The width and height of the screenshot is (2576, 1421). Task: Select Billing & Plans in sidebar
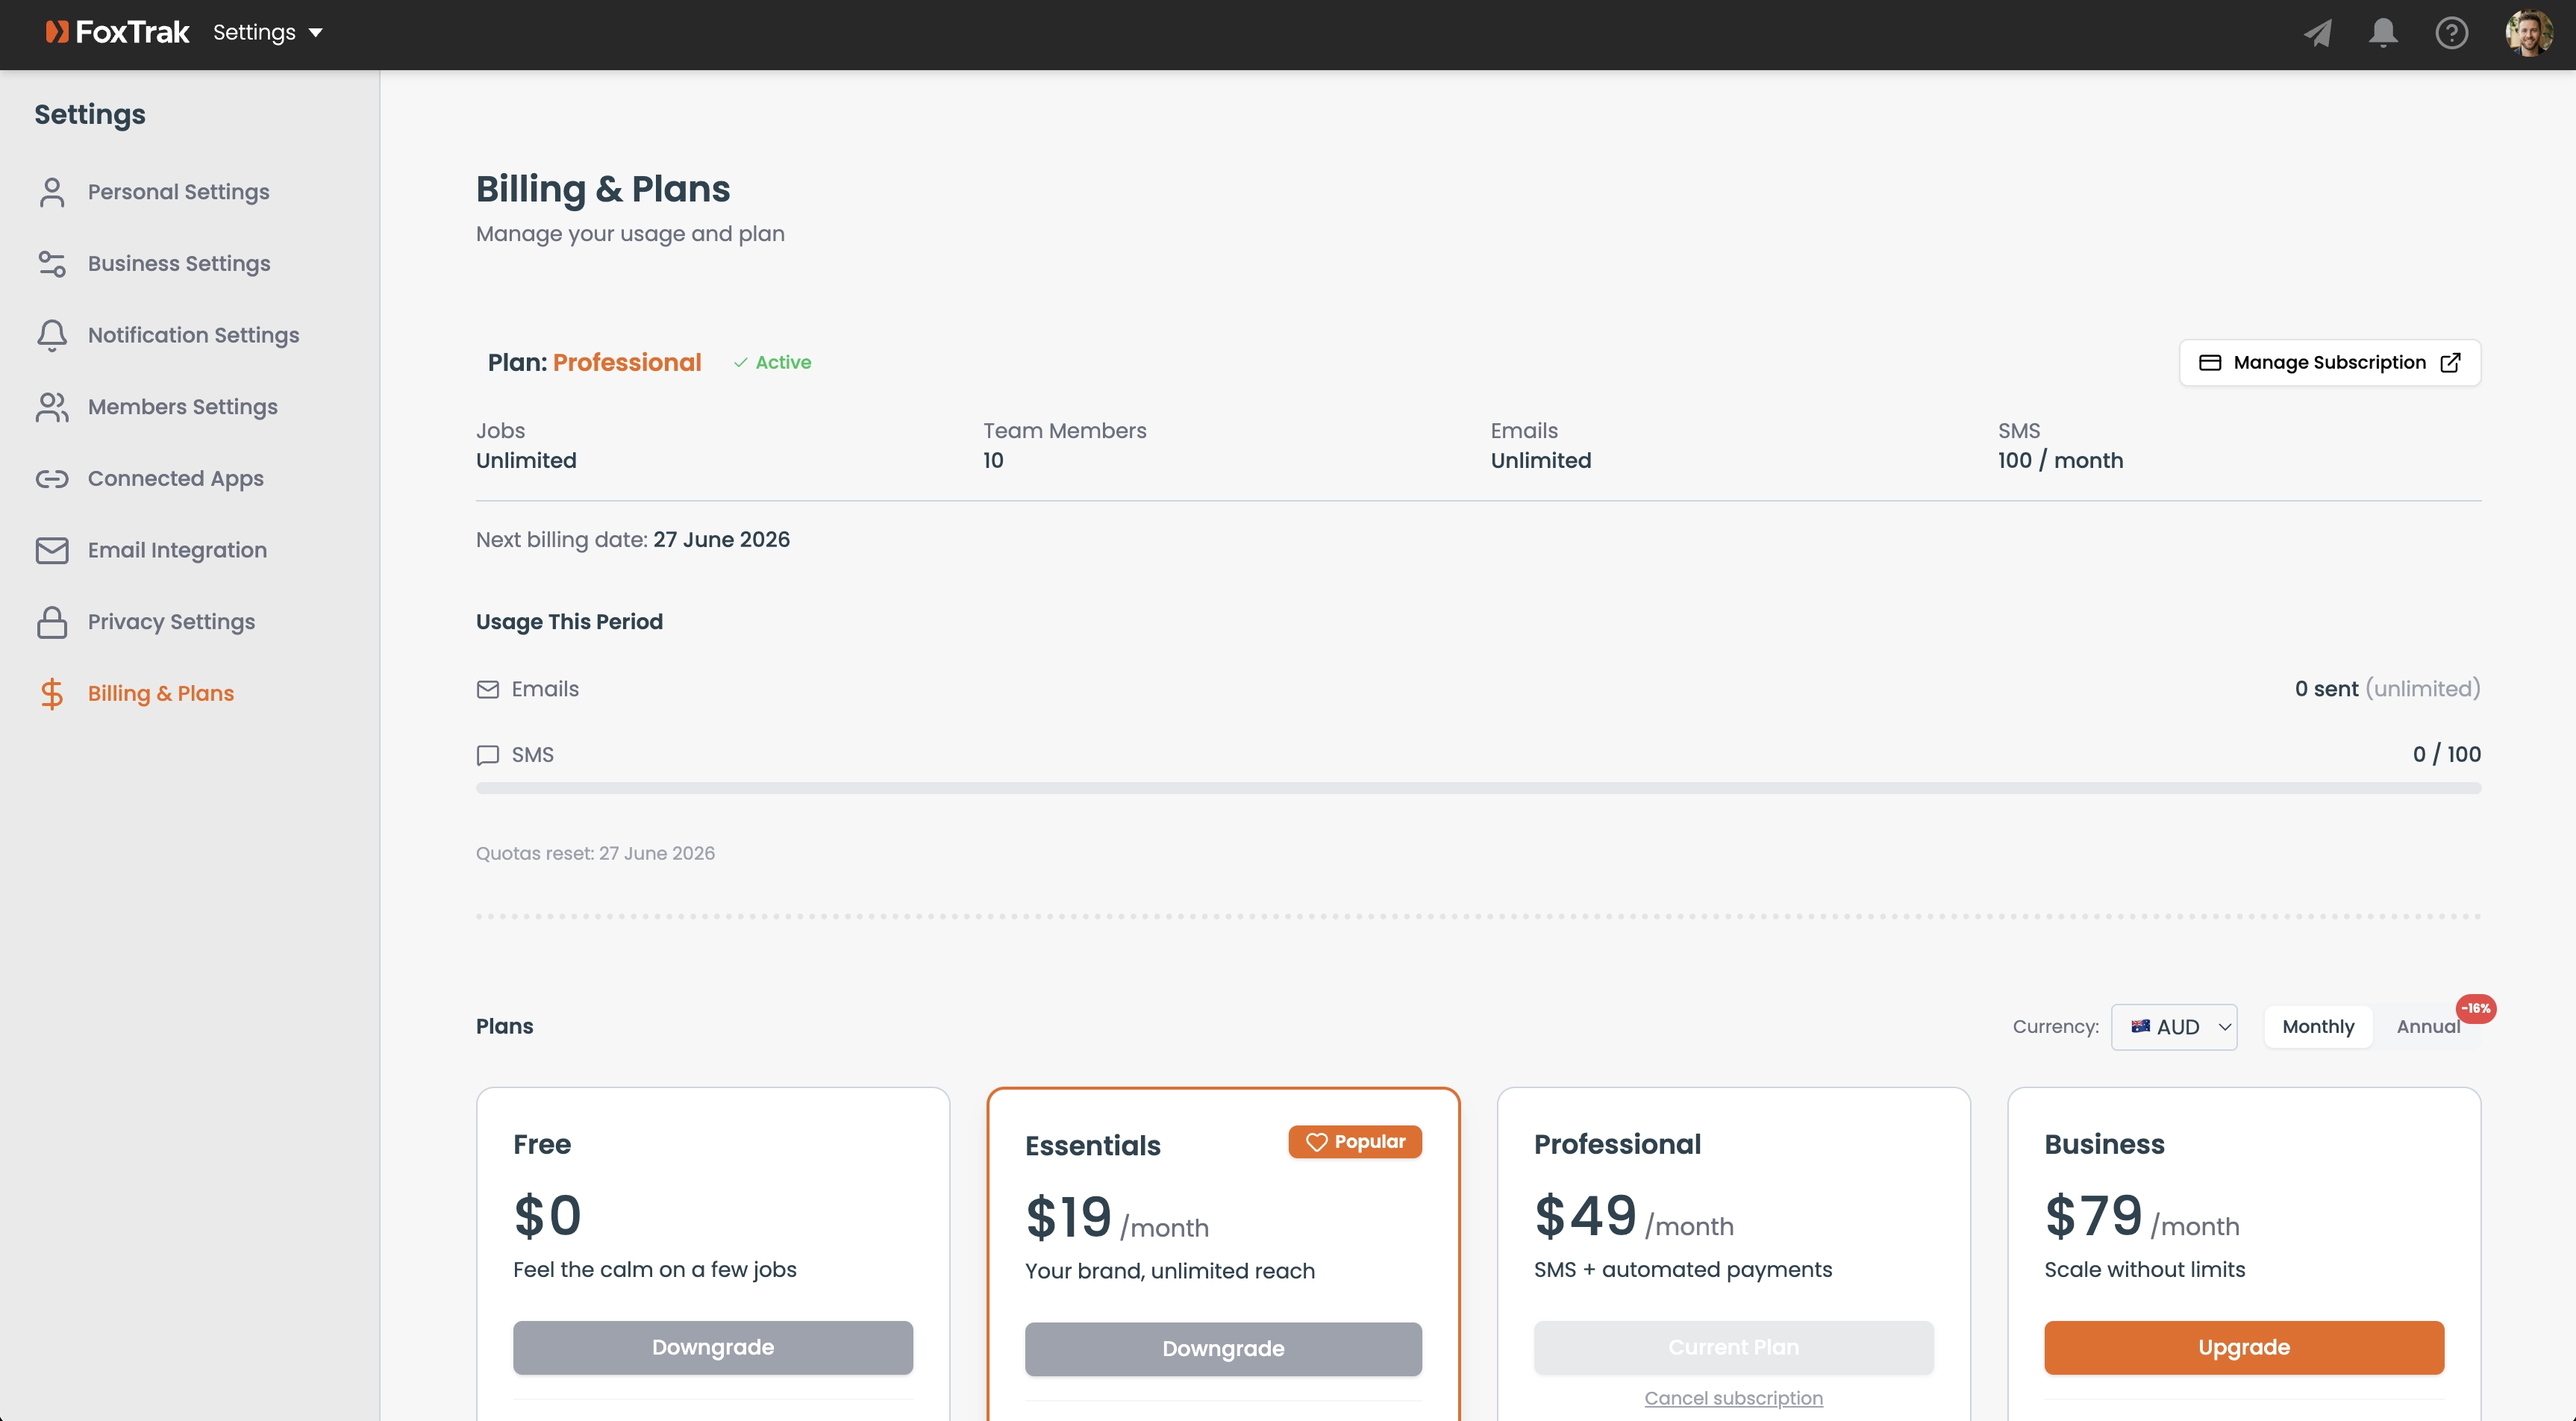(160, 694)
